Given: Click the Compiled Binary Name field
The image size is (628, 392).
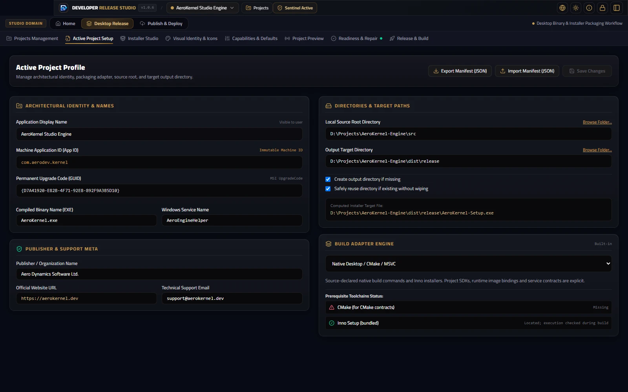Looking at the screenshot, I should (x=86, y=220).
